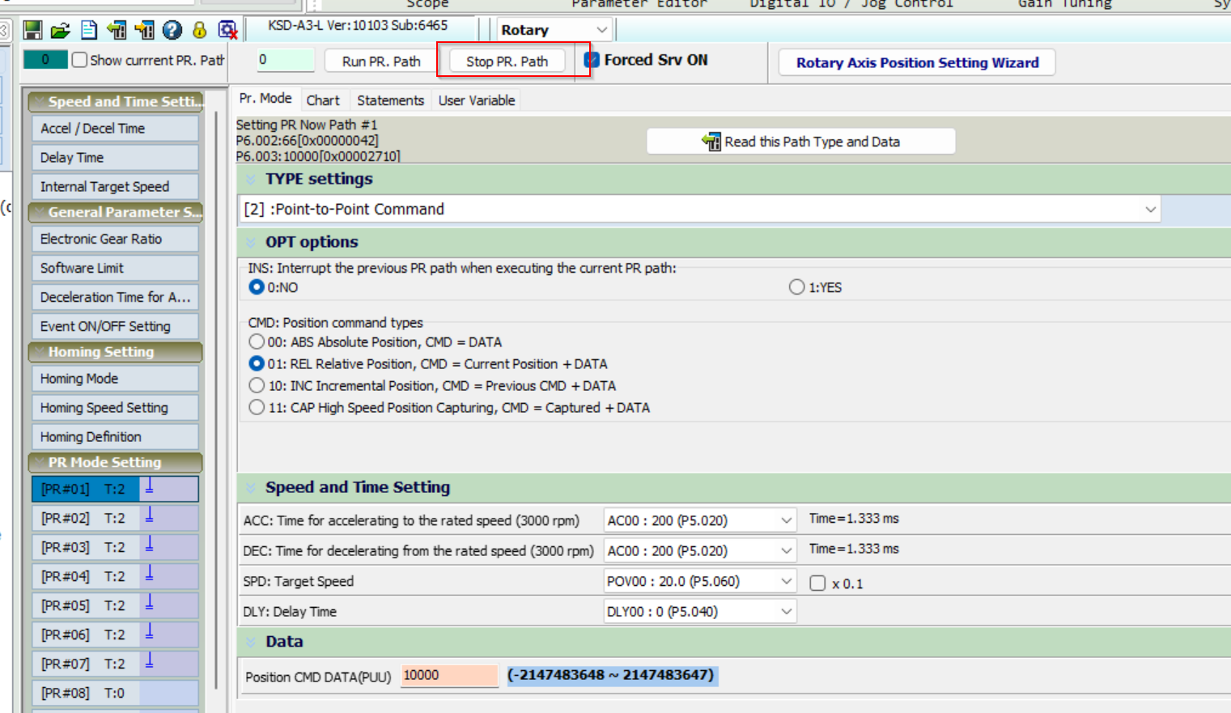
Task: Click the path symbol icon in PR#03 row
Action: coord(150,545)
